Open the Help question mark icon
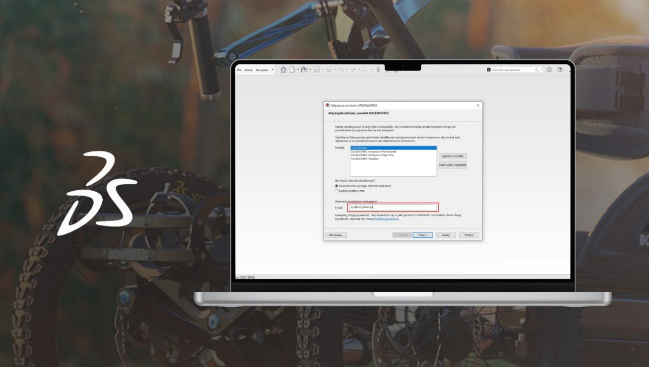This screenshot has height=367, width=649. click(x=560, y=70)
